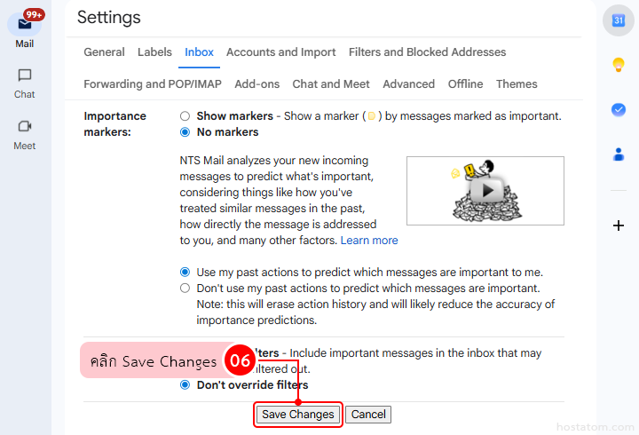Switch to the Labels tab
The width and height of the screenshot is (639, 435).
(154, 52)
